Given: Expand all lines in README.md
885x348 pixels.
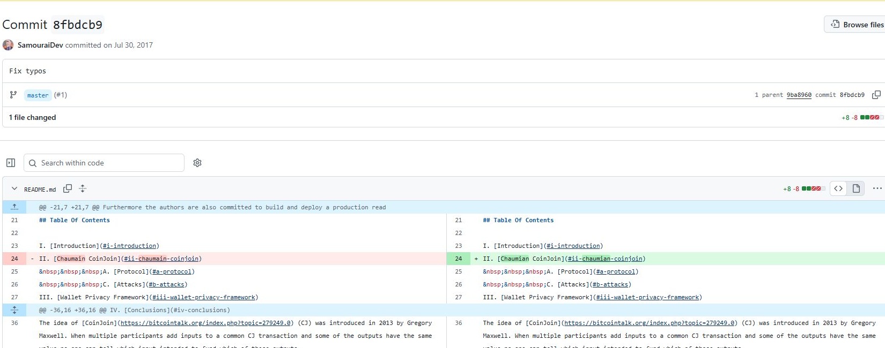Looking at the screenshot, I should [x=83, y=188].
